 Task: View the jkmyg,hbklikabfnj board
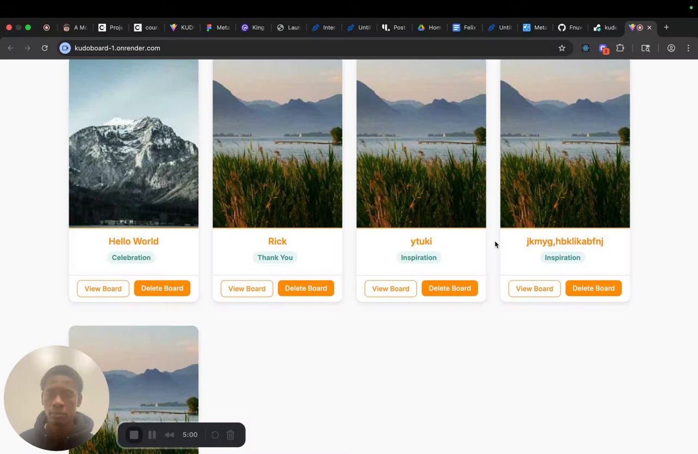[534, 289]
